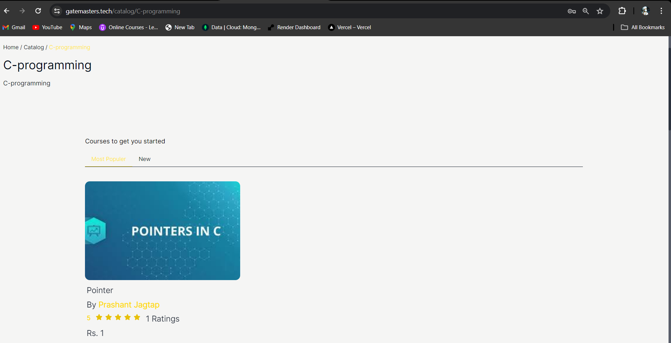Open the Chrome three-dot menu
This screenshot has width=671, height=343.
pyautogui.click(x=662, y=11)
